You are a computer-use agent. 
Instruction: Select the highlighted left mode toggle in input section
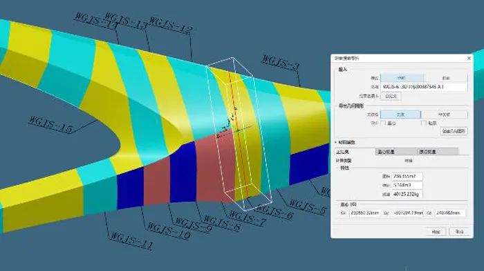point(402,78)
